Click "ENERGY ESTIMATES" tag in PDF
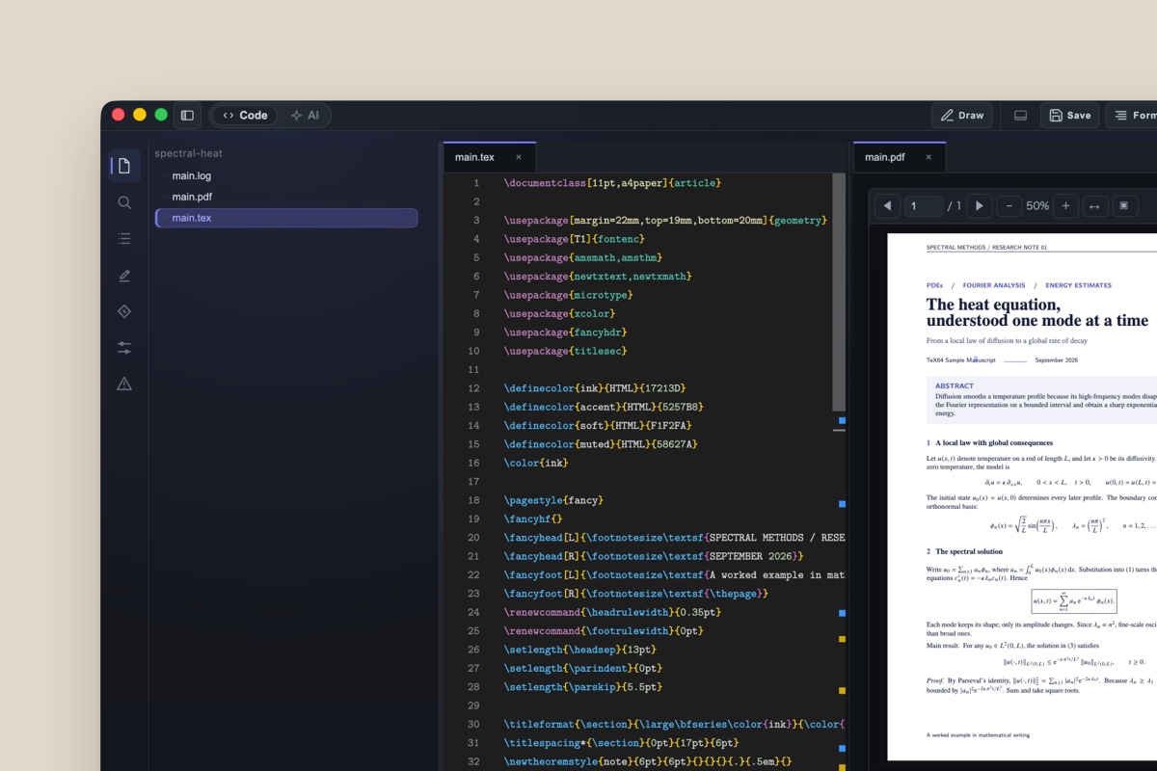1157x771 pixels. [x=1079, y=285]
